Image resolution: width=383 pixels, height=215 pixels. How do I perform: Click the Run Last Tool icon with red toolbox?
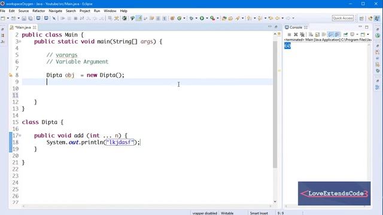pos(212,19)
